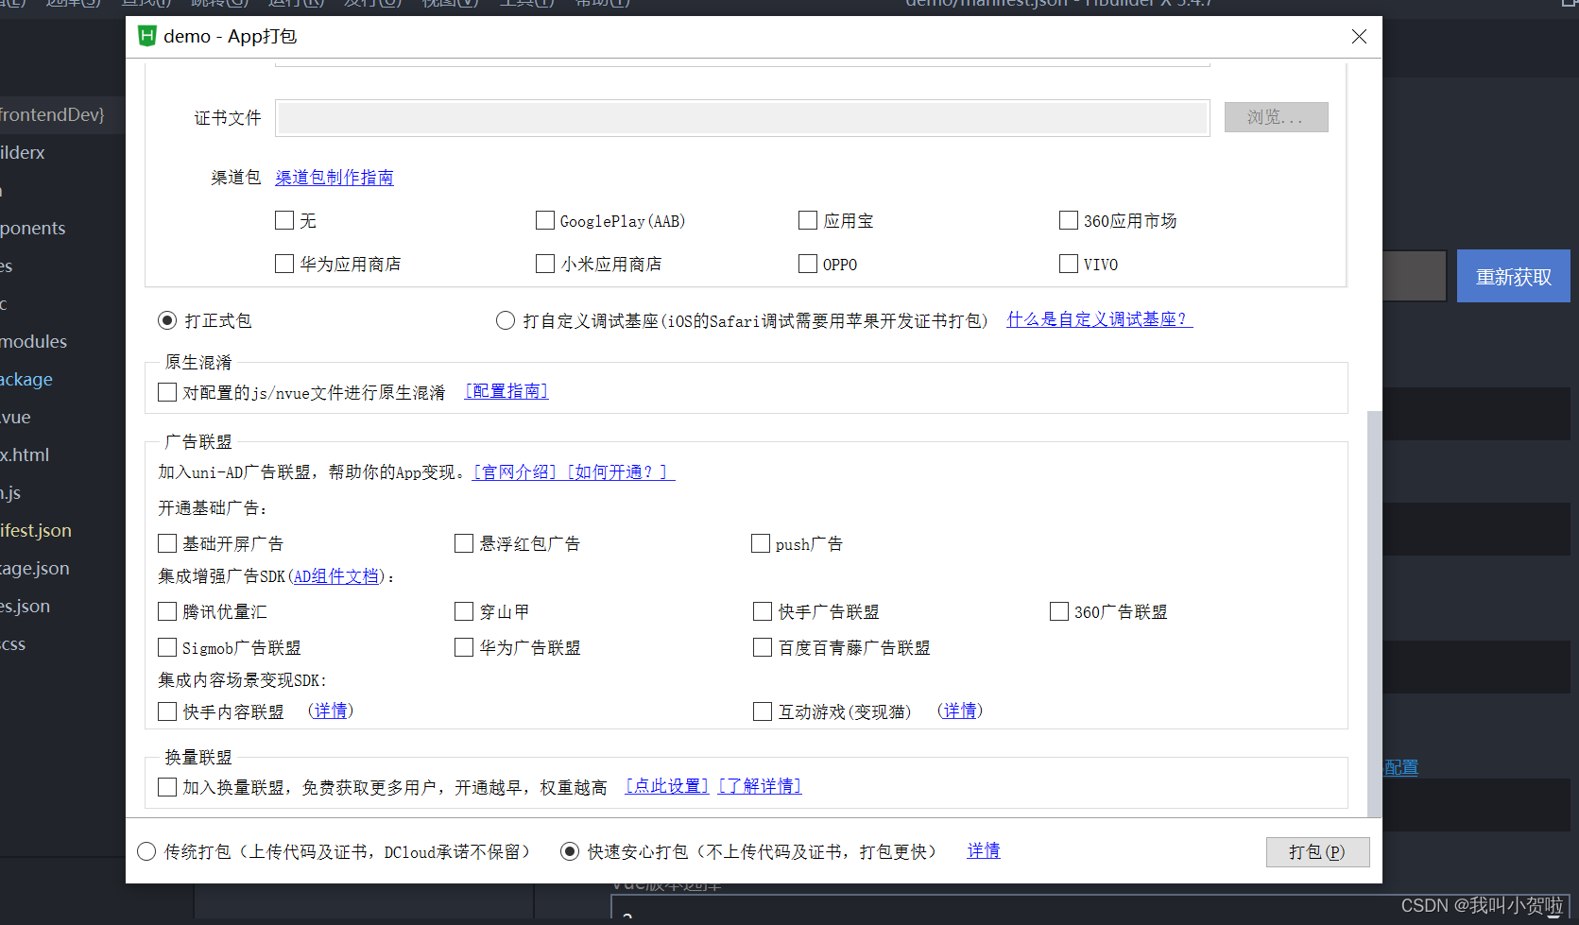Check the push广告 checkbox
This screenshot has width=1579, height=925.
(x=761, y=543)
